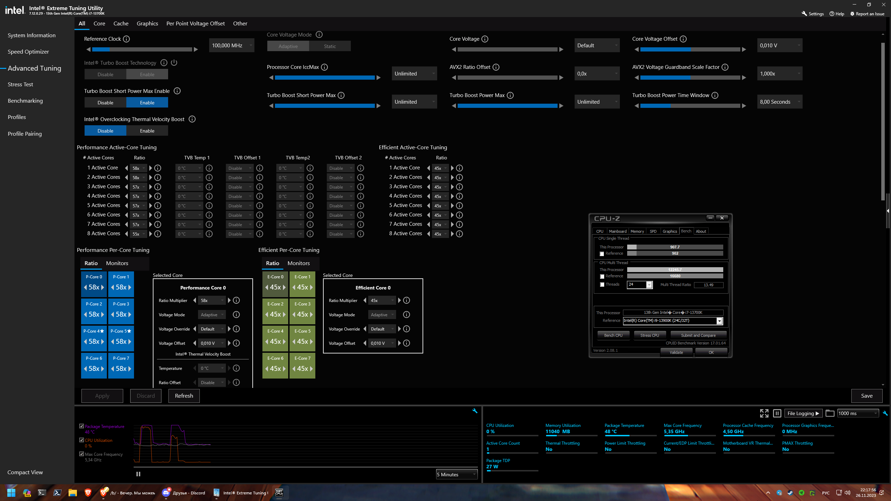
Task: Pause the graph playback
Action: [x=138, y=474]
